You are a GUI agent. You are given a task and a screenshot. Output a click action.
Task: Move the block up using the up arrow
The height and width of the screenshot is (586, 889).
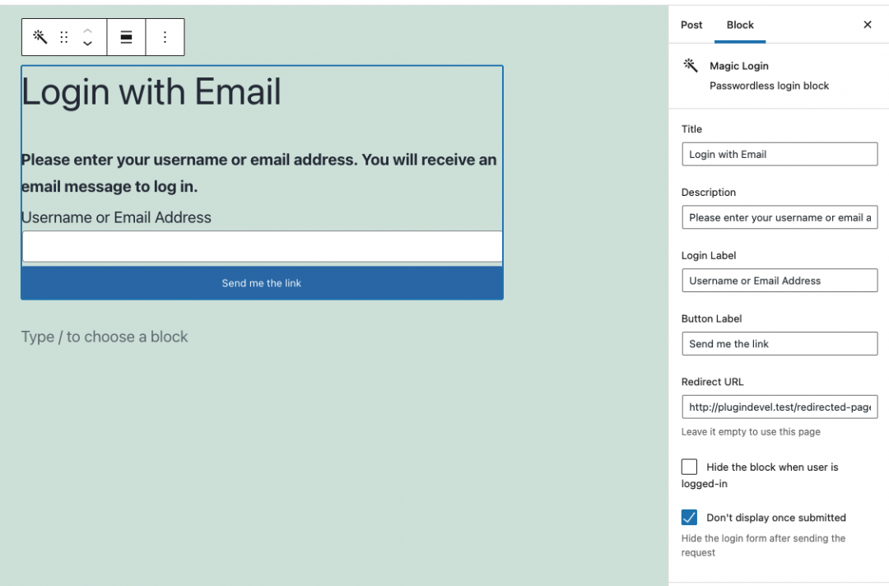(x=87, y=31)
